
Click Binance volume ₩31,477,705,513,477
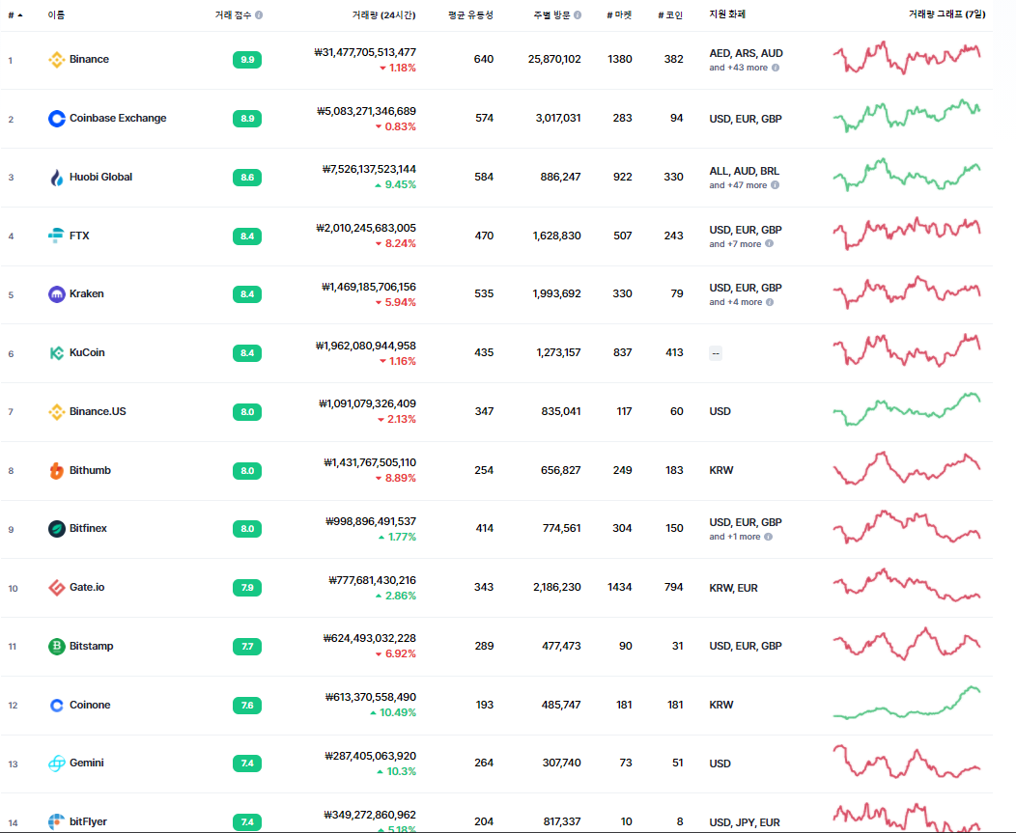point(365,52)
